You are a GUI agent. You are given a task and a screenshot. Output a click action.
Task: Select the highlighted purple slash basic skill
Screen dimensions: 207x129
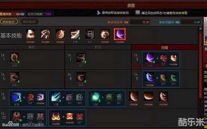tap(120, 34)
